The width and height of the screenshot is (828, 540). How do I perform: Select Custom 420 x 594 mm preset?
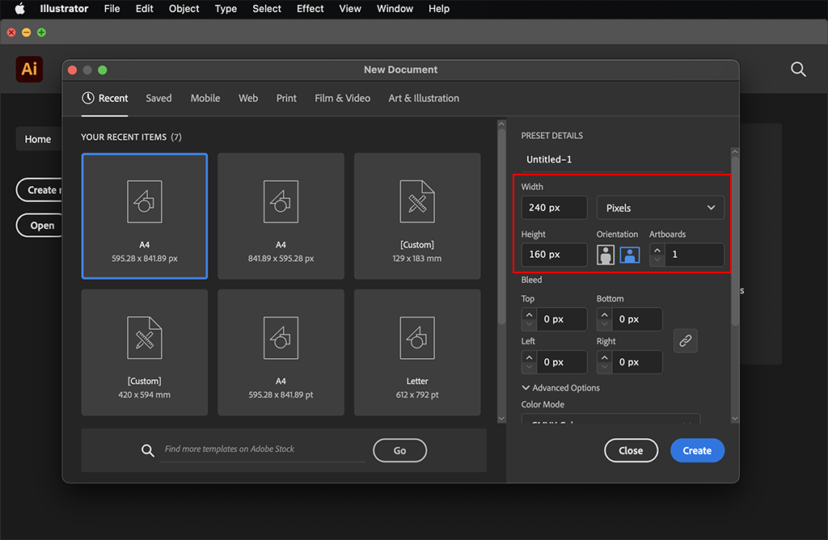[x=144, y=352]
